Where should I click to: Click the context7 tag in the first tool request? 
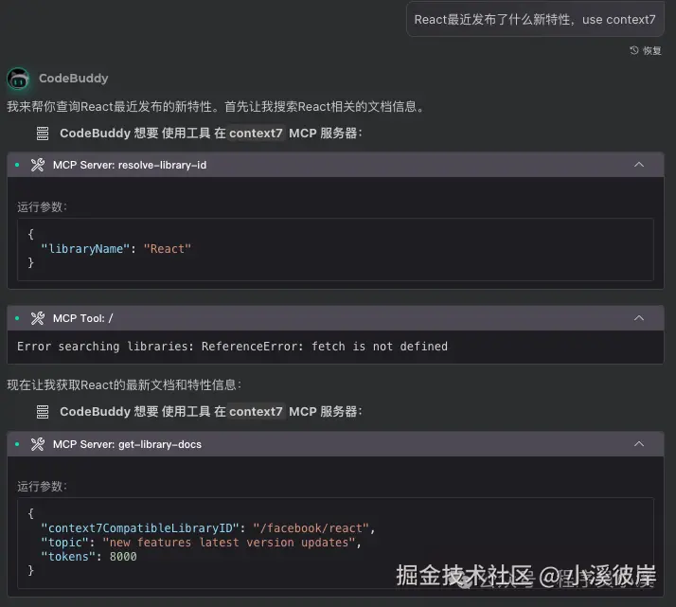[x=256, y=134]
